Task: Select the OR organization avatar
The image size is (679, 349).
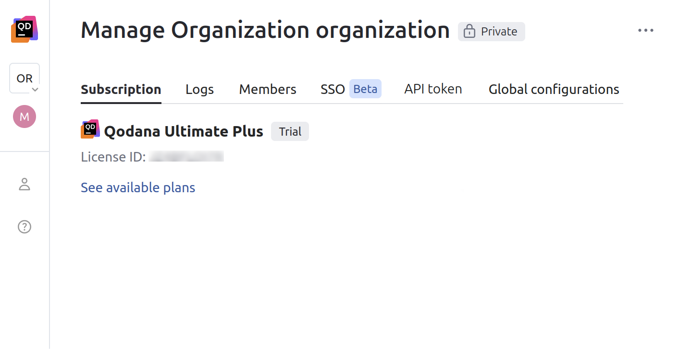Action: tap(24, 77)
